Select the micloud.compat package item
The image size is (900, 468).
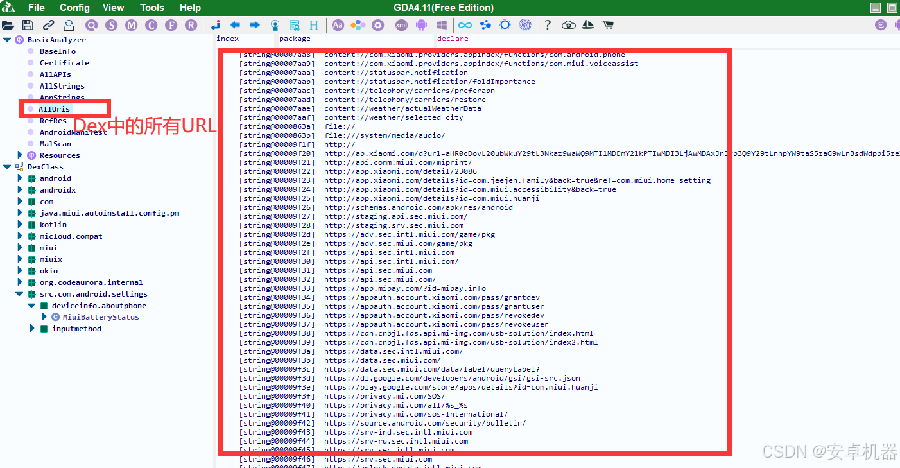pos(71,236)
